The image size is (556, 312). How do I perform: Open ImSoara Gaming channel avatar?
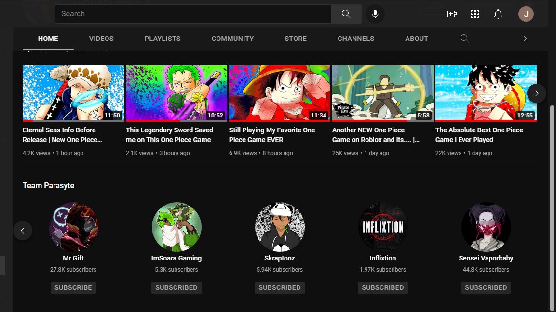[x=176, y=227]
